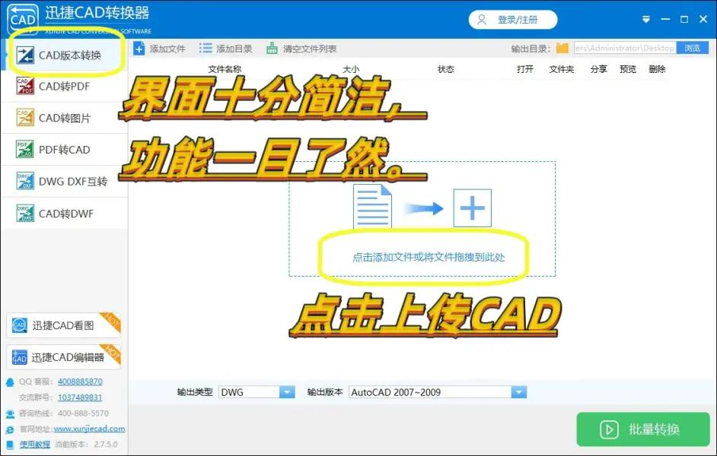Screen dimensions: 717x456
Task: Click 清空文件列表 label
Action: pyautogui.click(x=310, y=49)
